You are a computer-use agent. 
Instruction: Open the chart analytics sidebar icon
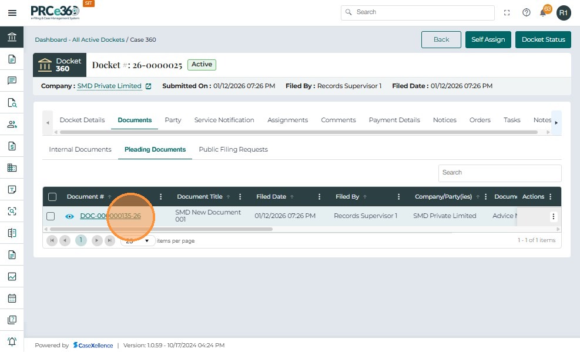point(12,277)
